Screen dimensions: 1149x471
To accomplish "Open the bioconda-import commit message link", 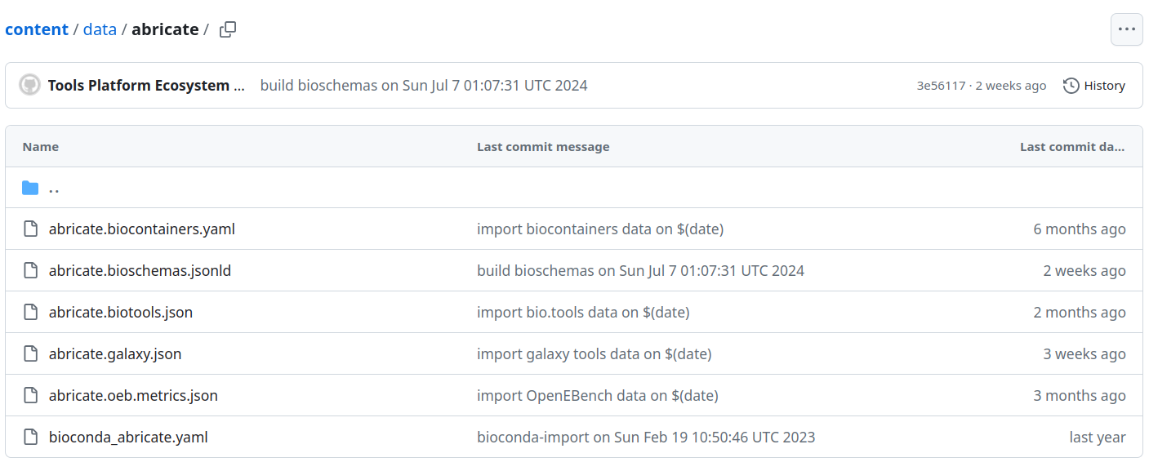I will pyautogui.click(x=646, y=438).
